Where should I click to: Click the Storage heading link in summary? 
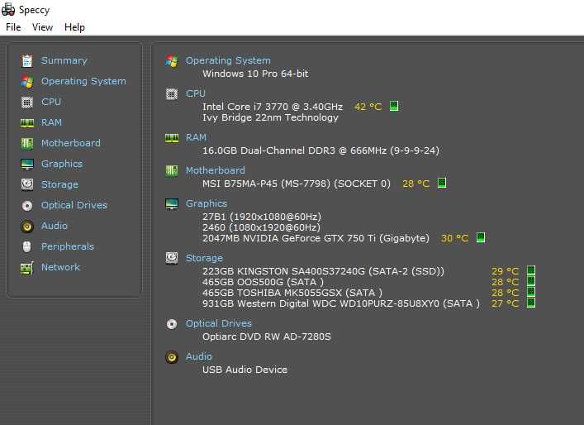coord(204,258)
